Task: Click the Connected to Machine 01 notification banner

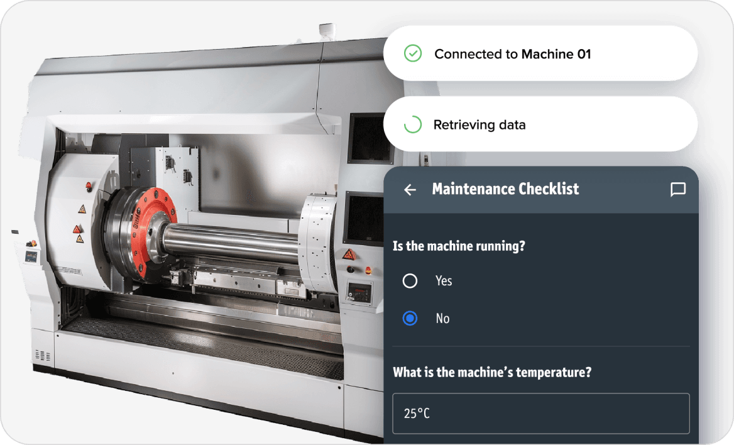Action: (540, 53)
